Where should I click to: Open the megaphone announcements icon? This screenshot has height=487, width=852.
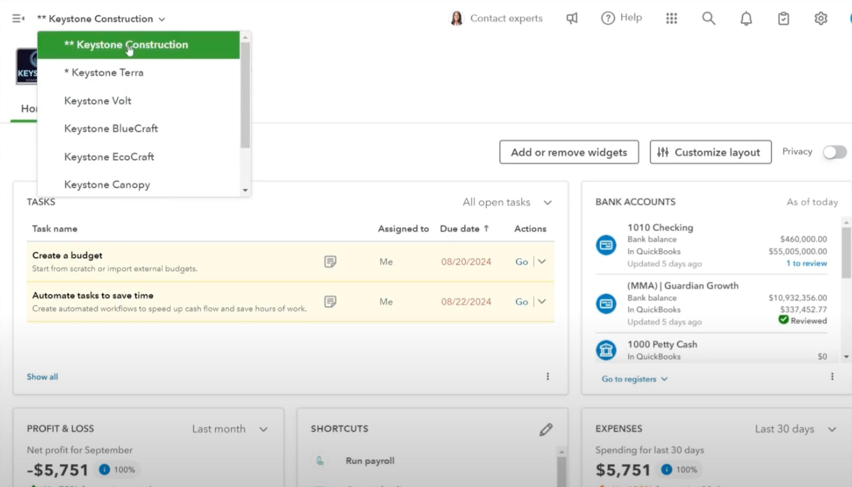point(572,18)
